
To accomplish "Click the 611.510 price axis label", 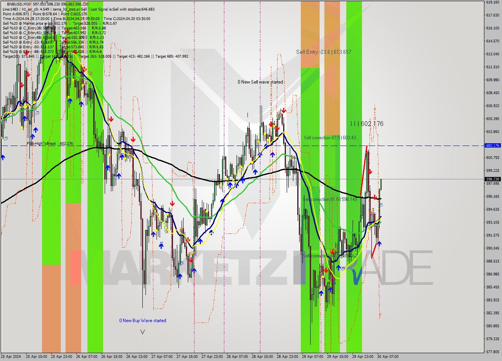I will pyautogui.click(x=493, y=67).
